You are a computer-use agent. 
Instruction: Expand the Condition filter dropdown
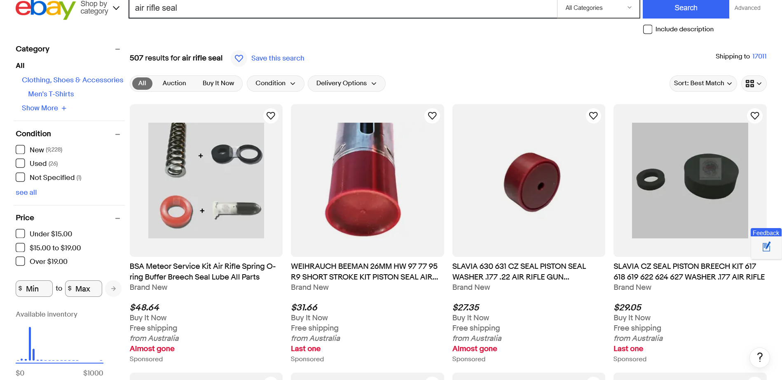[275, 84]
